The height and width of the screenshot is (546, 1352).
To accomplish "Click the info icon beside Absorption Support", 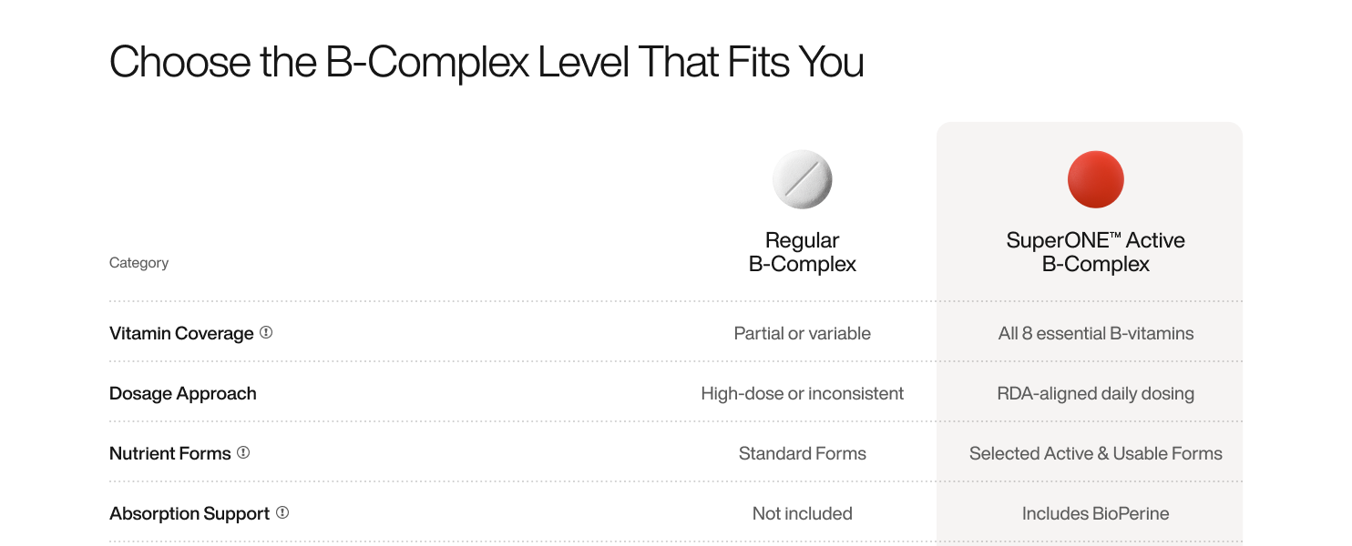I will pyautogui.click(x=282, y=512).
